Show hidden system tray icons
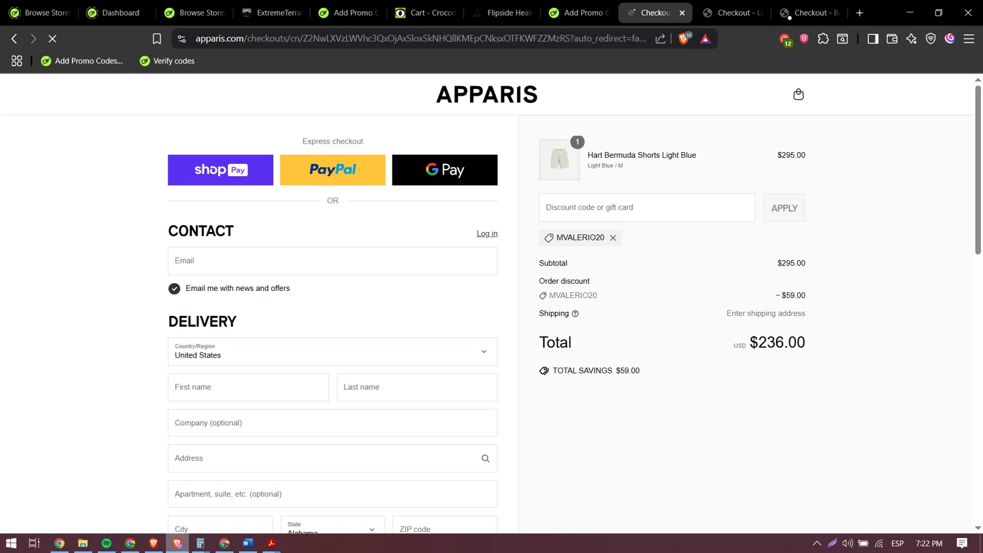The image size is (983, 553). tap(817, 543)
